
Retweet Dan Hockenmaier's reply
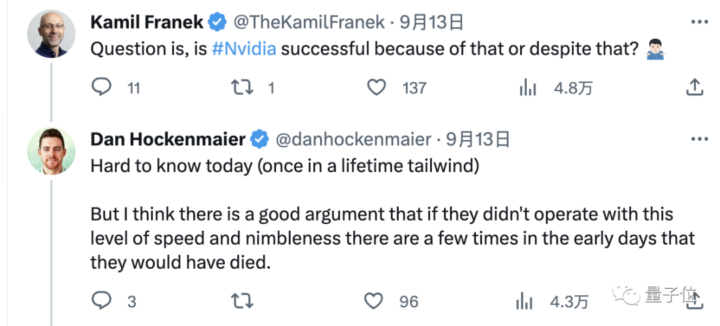click(x=242, y=301)
